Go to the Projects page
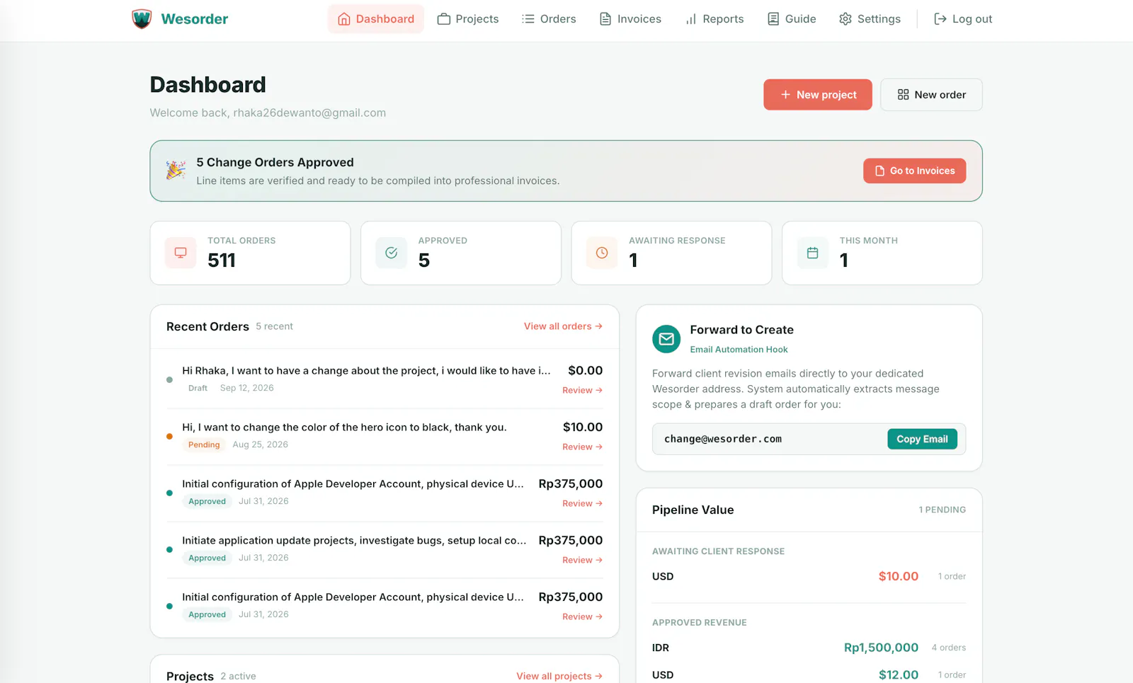 click(x=468, y=19)
